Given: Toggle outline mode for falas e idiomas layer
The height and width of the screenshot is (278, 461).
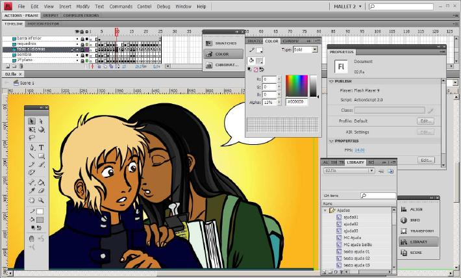Looking at the screenshot, I should [87, 49].
